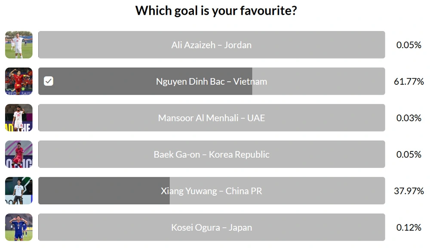Click the 0.12% result for Japan
Viewport: 430px width, 250px height.
408,227
